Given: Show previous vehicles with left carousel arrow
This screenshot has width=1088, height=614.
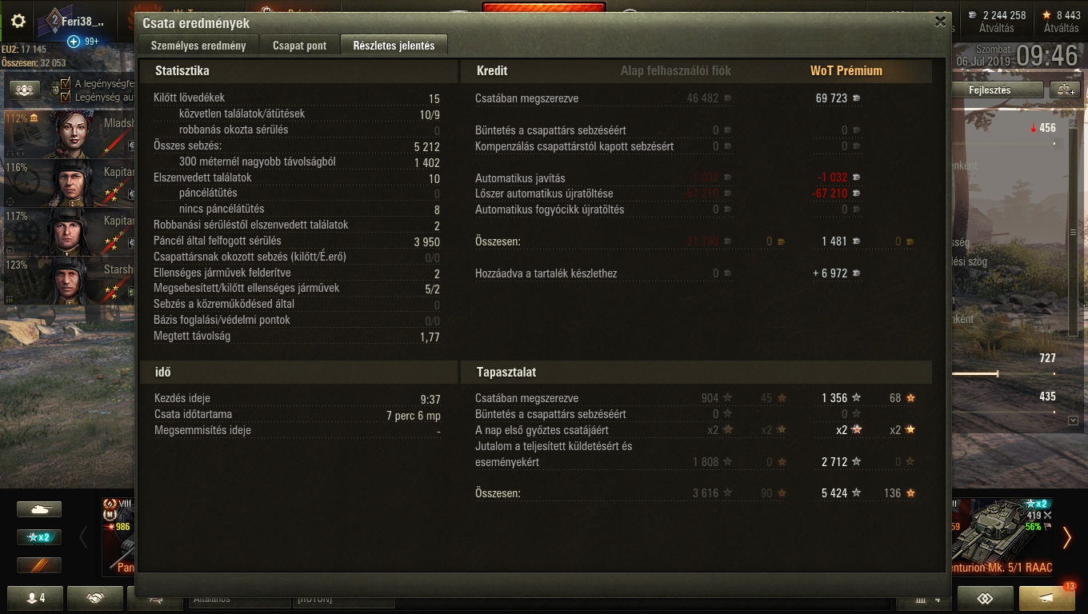Looking at the screenshot, I should (x=83, y=537).
